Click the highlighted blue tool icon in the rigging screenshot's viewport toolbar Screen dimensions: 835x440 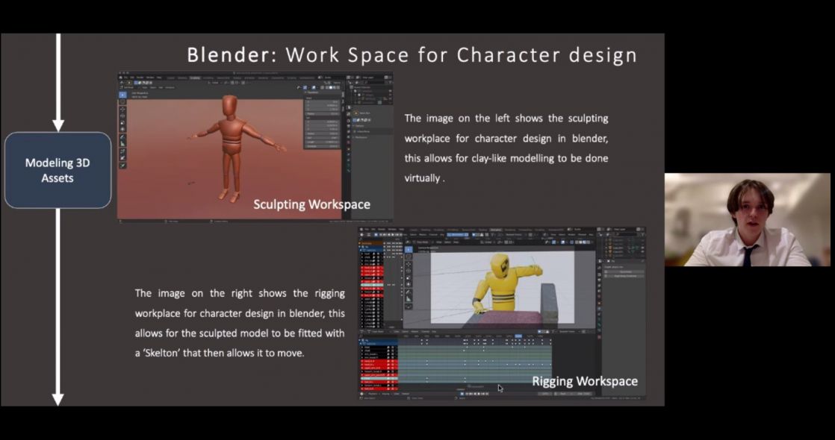(409, 249)
